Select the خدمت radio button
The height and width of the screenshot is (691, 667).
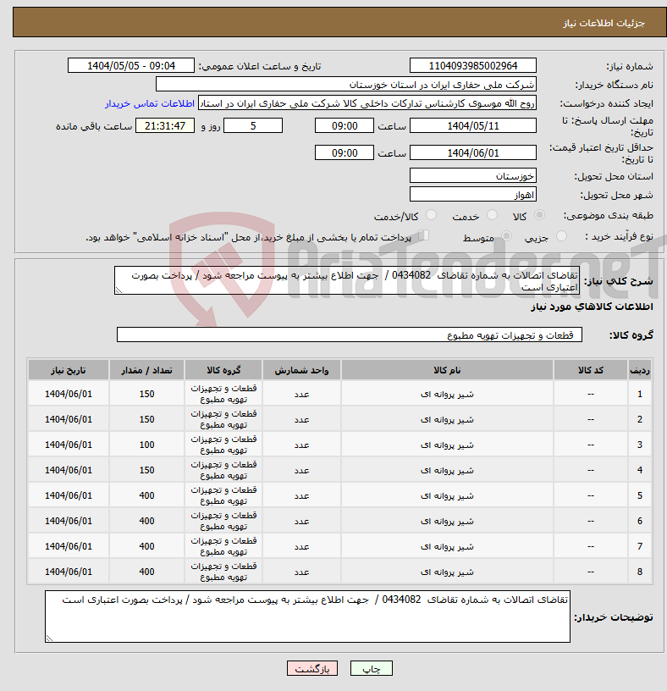click(492, 215)
